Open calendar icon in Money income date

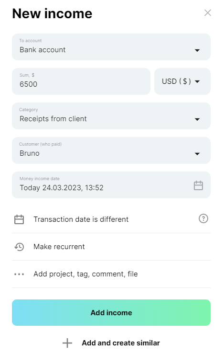[x=198, y=185]
